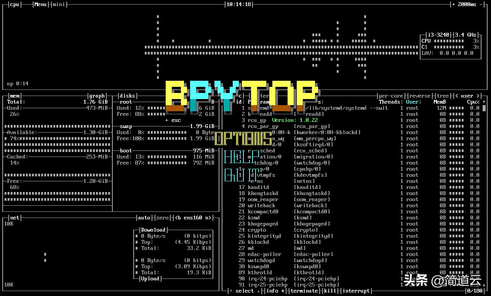Click the right arrow after user sorting
This screenshot has width=491, height=296.
coord(478,96)
